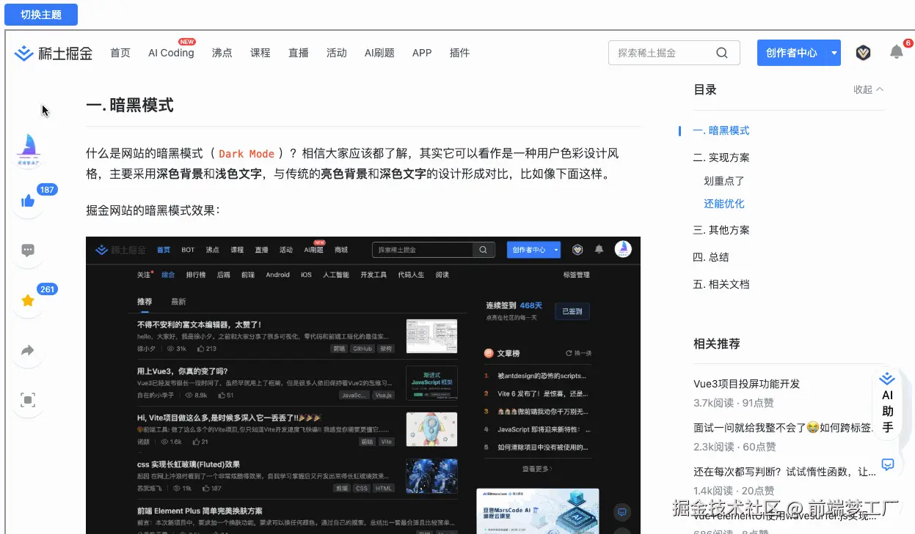Click the search magnifier icon

coord(722,53)
